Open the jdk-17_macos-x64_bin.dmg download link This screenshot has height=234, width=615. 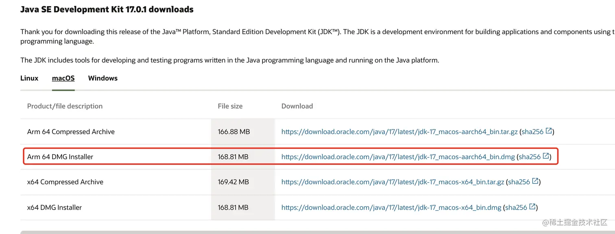tap(391, 208)
